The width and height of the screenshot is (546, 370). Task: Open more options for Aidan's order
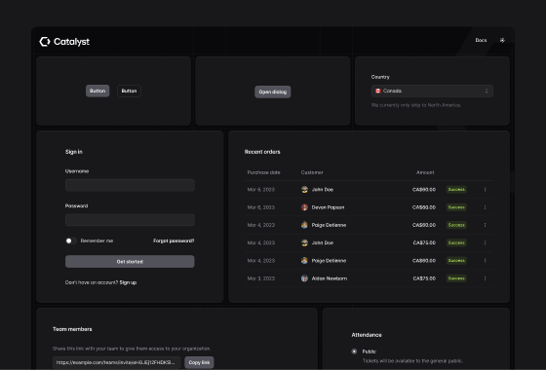click(485, 278)
